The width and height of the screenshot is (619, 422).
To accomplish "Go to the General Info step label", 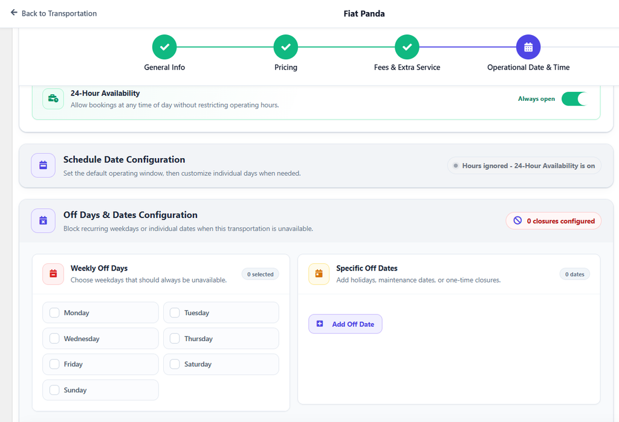I will tap(164, 68).
